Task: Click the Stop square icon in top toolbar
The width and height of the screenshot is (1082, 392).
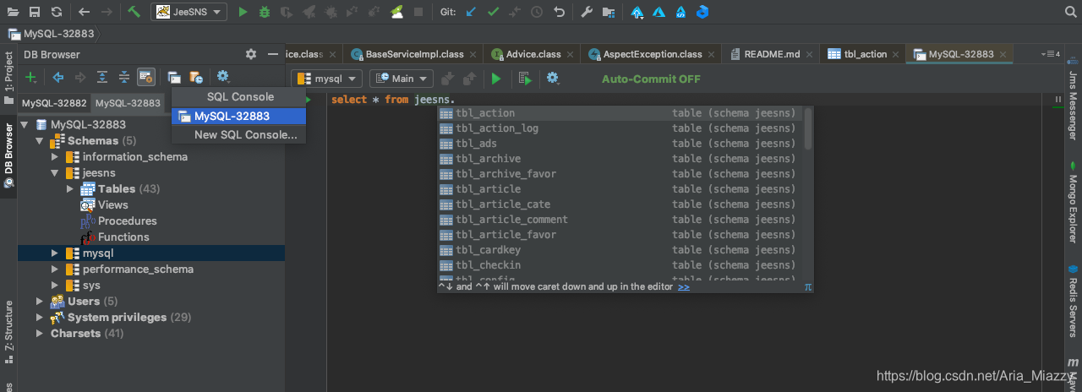Action: coord(418,12)
